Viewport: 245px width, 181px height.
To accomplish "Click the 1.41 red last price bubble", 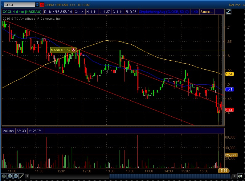I will click(229, 110).
